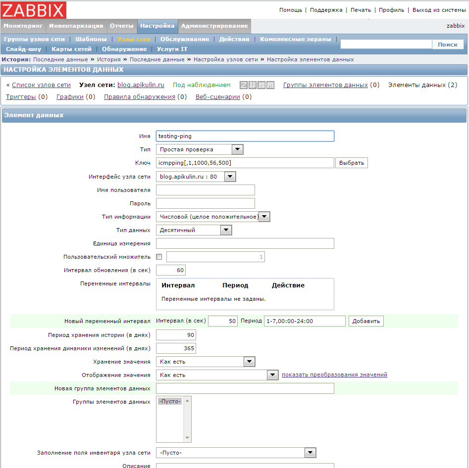Click the Настройка узлов сети breadcrumb

coord(225,59)
